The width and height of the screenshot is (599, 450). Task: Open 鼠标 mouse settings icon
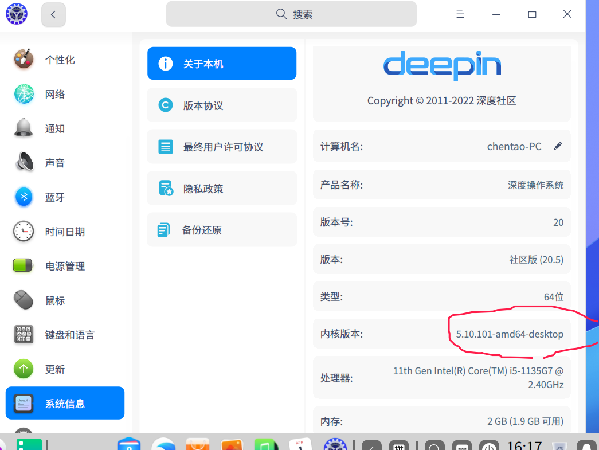tap(24, 300)
